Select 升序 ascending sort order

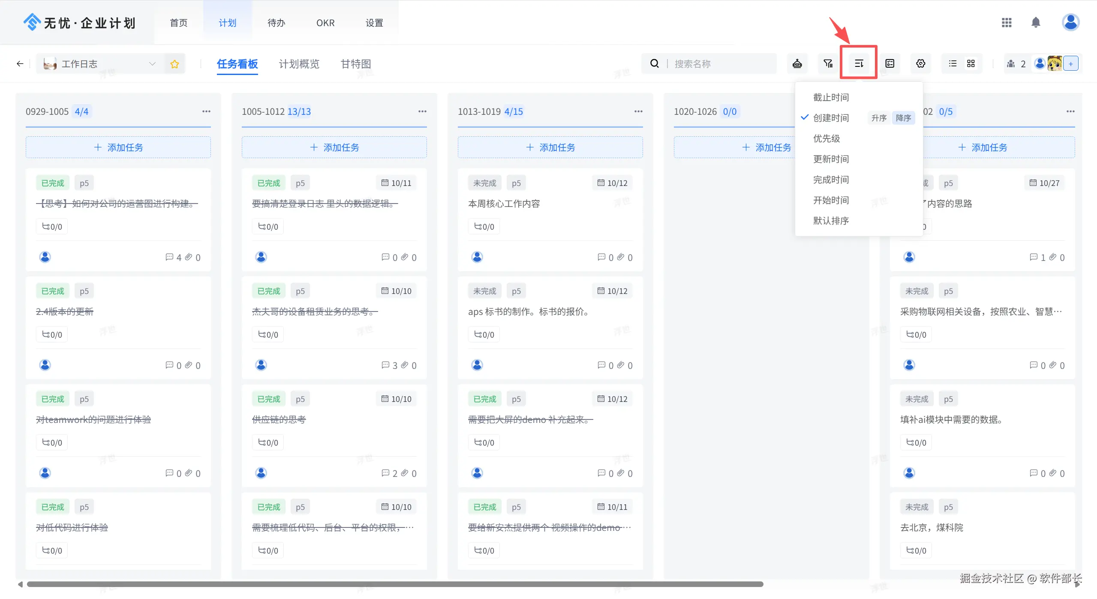[x=879, y=118]
